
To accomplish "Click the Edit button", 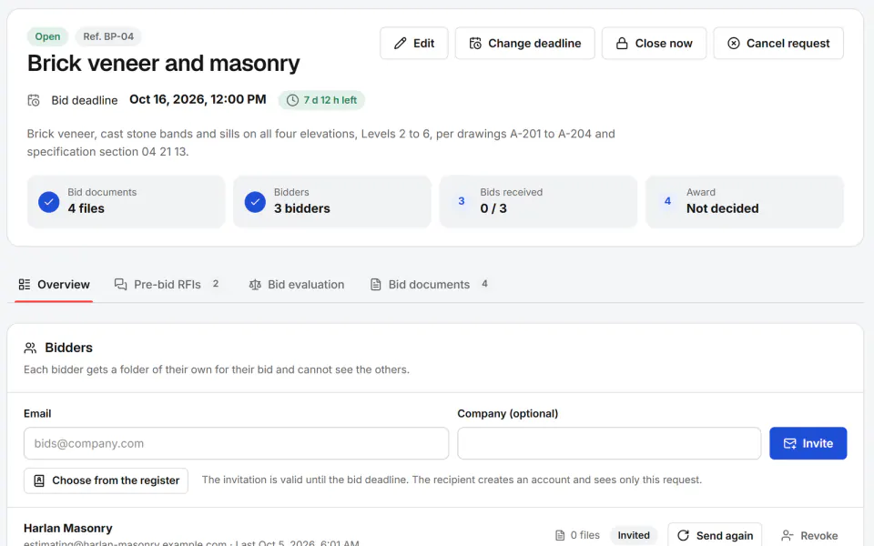I will (x=413, y=44).
